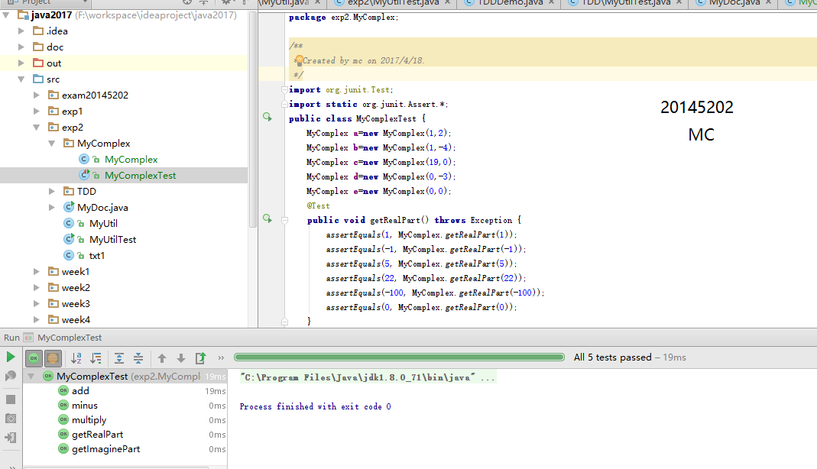Collapse the src folder
Screen dimensions: 817x469
21,79
